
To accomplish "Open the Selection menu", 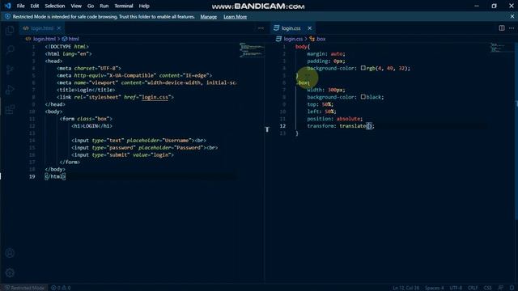I will tap(55, 6).
